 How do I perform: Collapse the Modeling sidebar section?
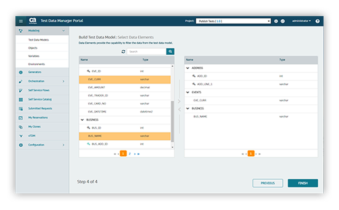coord(64,31)
